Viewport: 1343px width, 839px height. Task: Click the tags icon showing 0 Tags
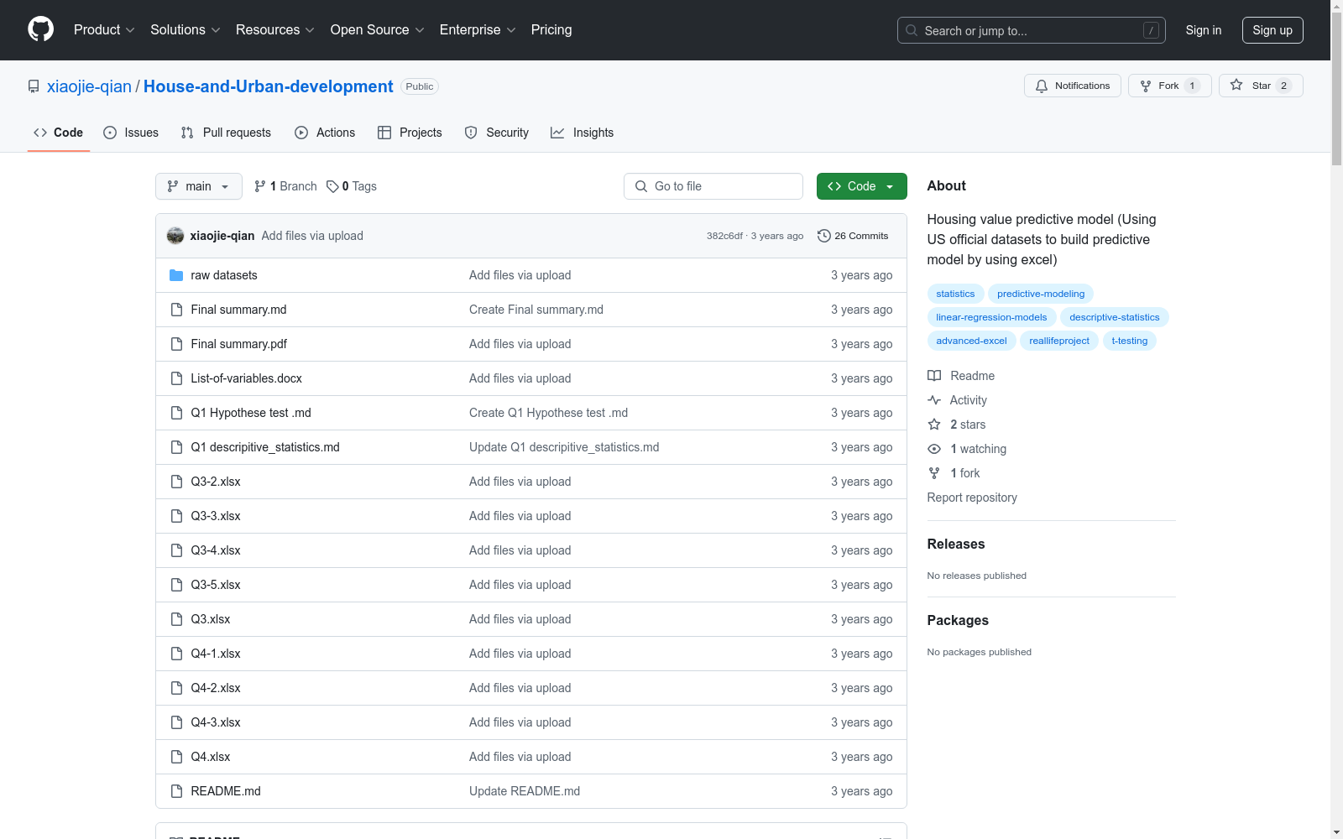tap(332, 186)
